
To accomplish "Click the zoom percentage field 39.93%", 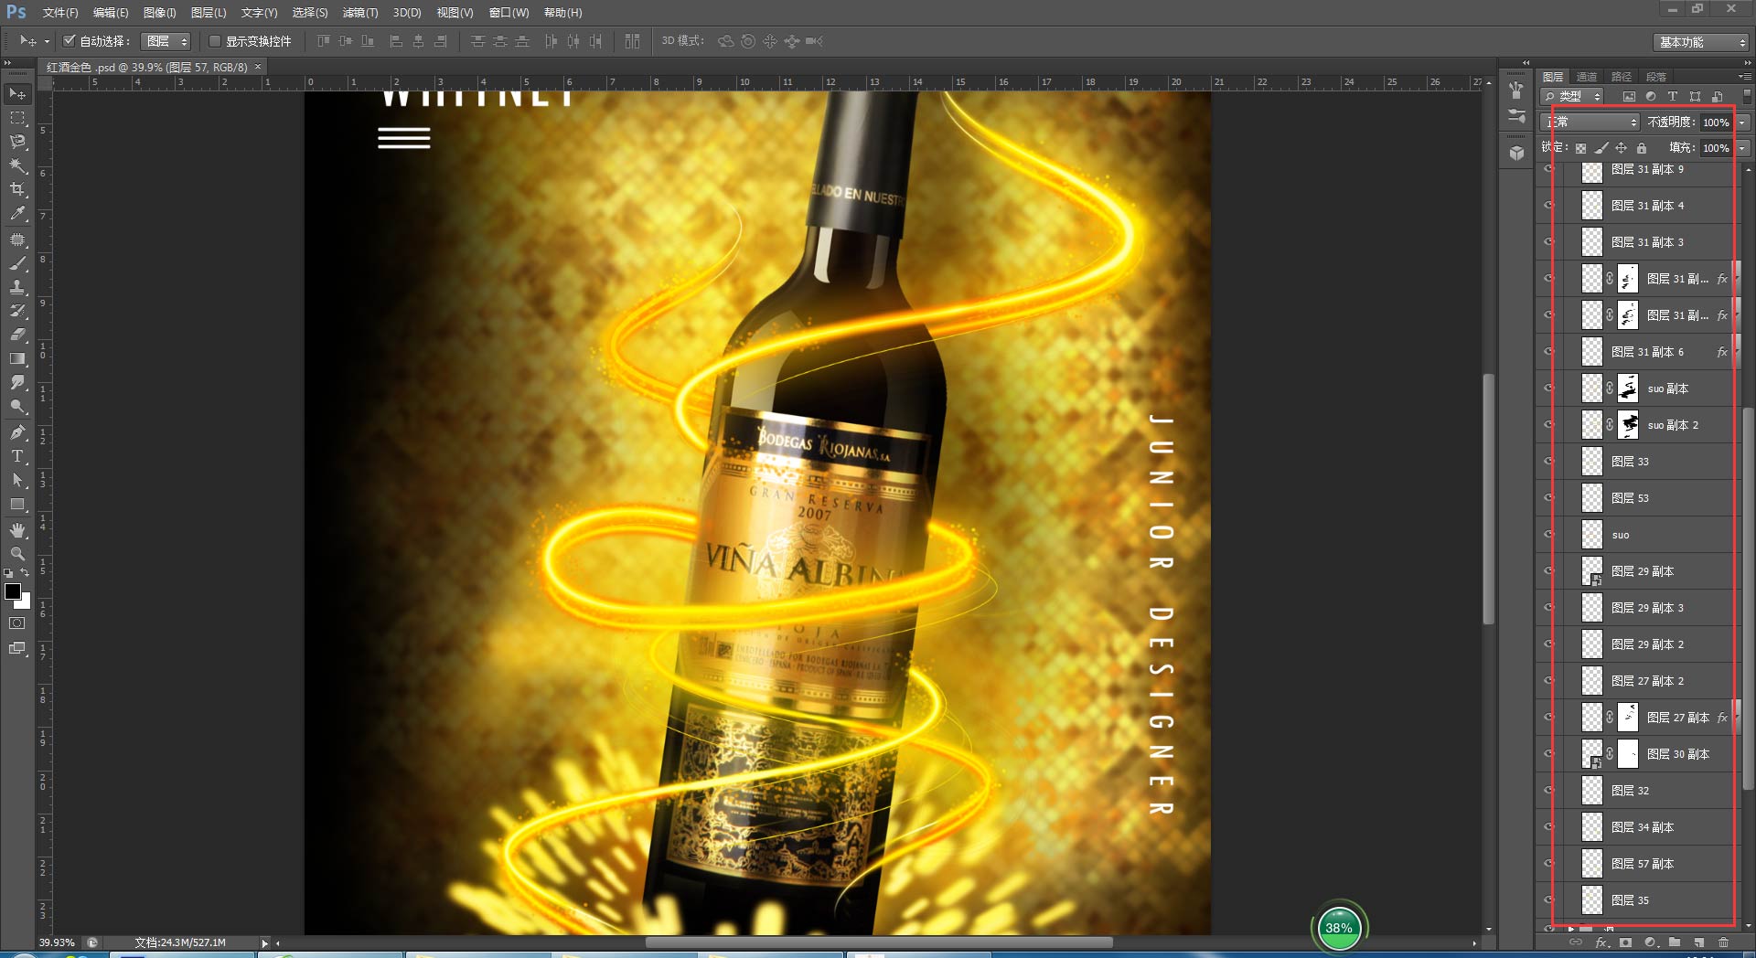I will click(x=57, y=942).
